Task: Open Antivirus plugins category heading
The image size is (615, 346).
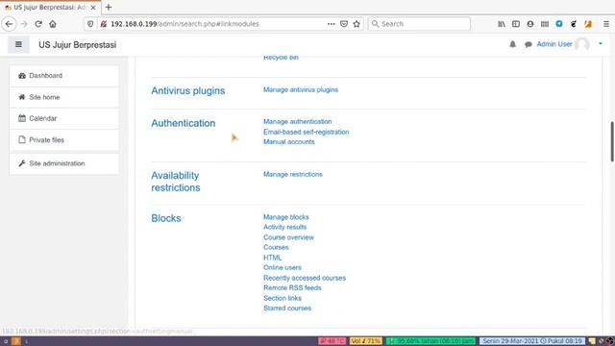Action: click(188, 90)
